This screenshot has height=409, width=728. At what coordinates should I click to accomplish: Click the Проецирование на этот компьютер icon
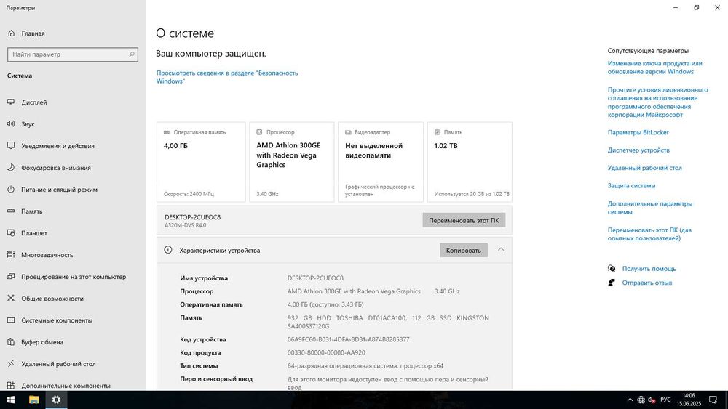point(11,276)
